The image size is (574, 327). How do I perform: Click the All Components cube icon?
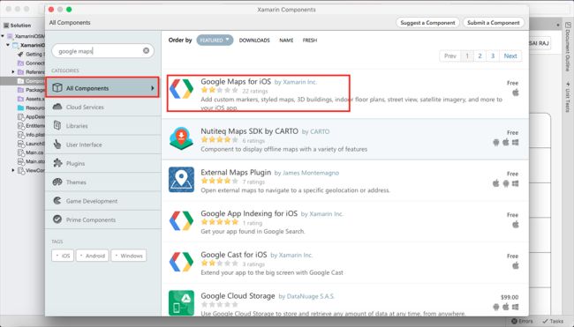[57, 87]
